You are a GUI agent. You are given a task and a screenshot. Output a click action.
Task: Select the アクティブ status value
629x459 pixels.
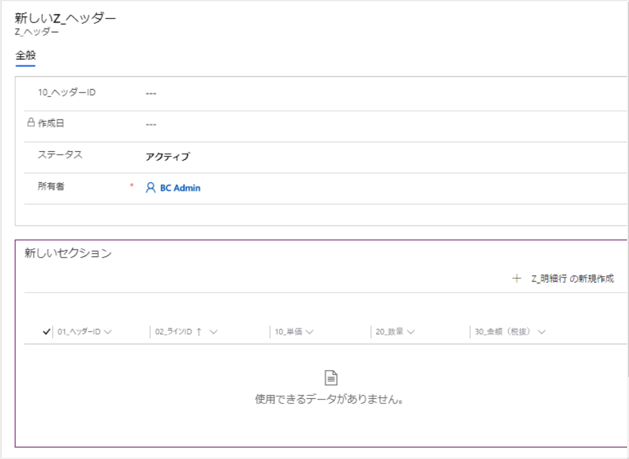coord(167,157)
